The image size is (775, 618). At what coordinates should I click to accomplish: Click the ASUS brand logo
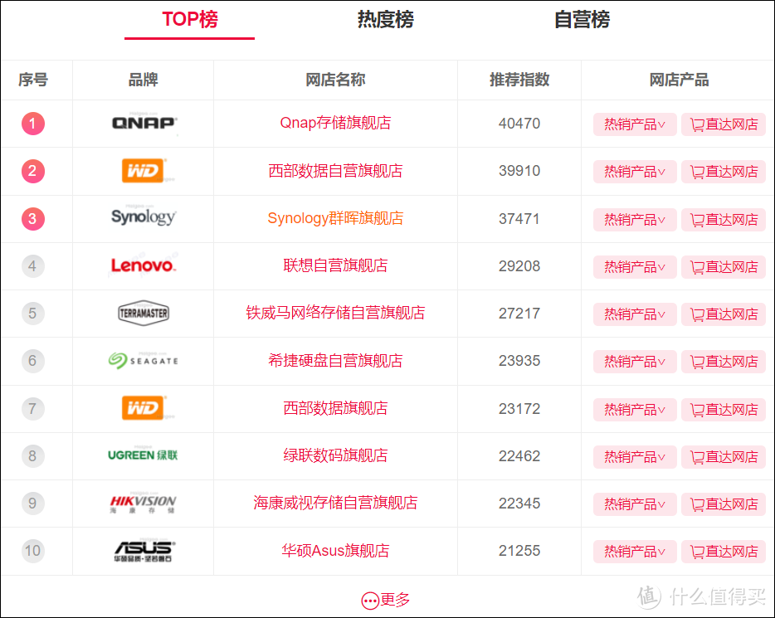click(x=144, y=551)
